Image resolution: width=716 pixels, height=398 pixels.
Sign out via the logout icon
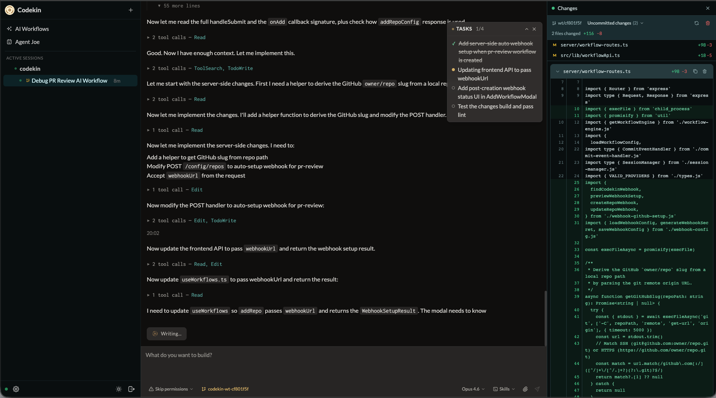131,389
